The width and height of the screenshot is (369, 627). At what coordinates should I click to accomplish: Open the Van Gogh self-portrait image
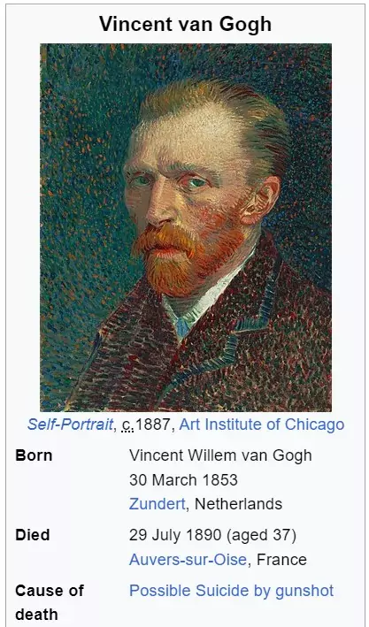[x=186, y=227]
